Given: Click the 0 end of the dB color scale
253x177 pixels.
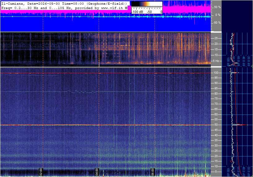Looking at the screenshot, I should (x=161, y=12).
